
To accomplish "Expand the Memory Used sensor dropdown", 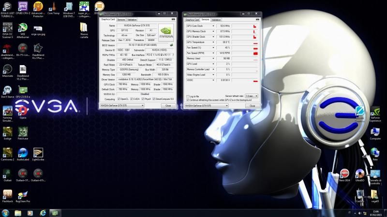I will (x=213, y=58).
